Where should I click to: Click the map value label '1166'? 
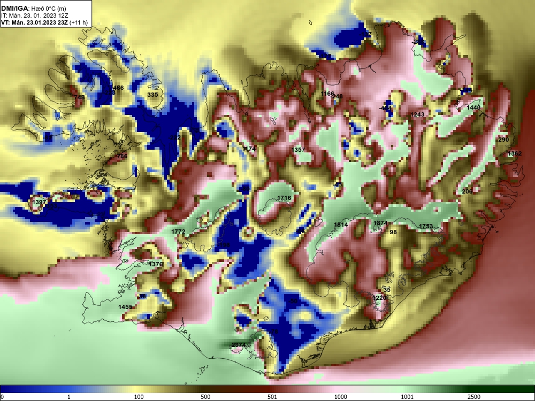click(x=327, y=94)
